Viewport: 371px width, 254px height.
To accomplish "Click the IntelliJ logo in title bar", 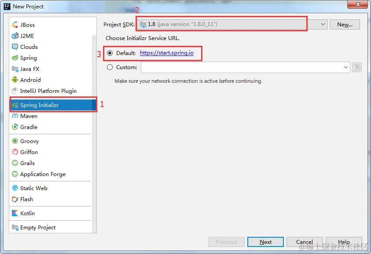I will click(7, 7).
